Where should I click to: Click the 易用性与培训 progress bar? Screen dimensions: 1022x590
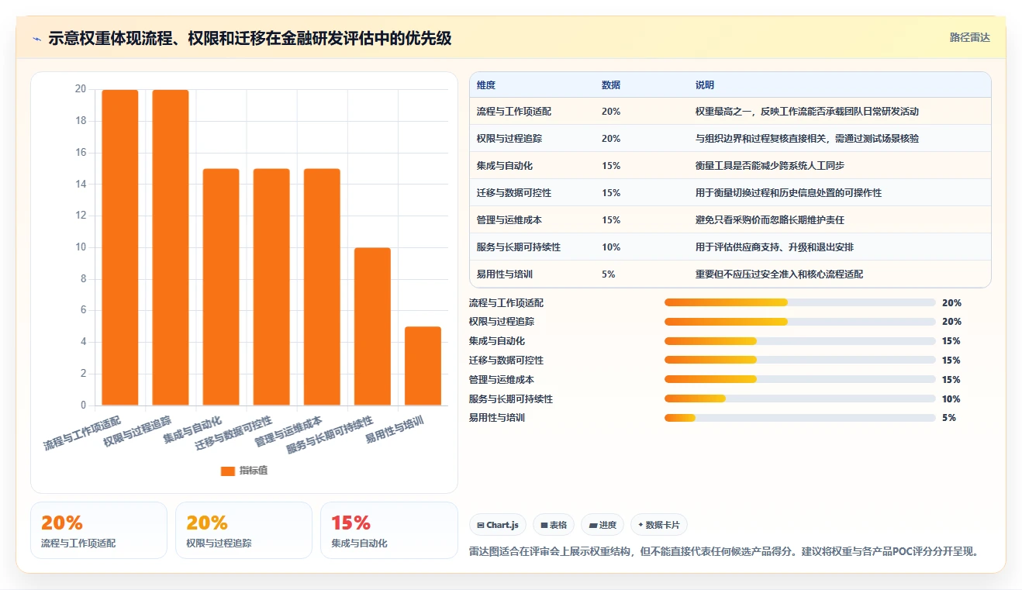pyautogui.click(x=800, y=418)
